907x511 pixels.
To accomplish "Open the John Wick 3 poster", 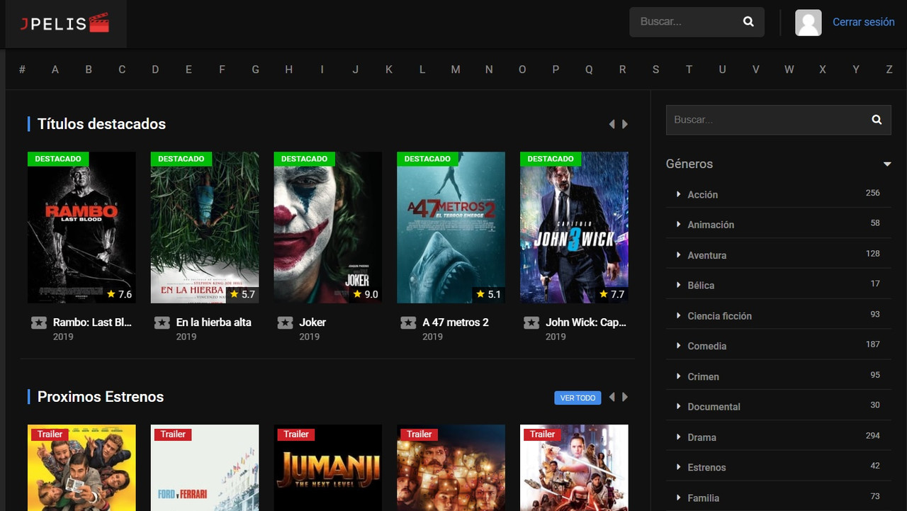I will [574, 228].
